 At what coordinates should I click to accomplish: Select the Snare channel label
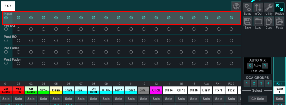[69, 90]
